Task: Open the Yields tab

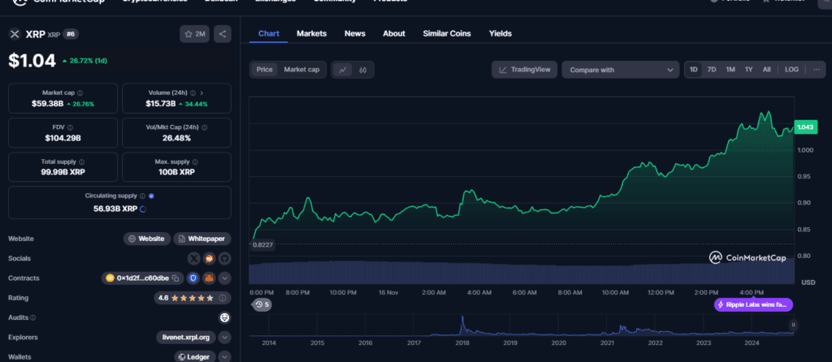Action: [500, 33]
